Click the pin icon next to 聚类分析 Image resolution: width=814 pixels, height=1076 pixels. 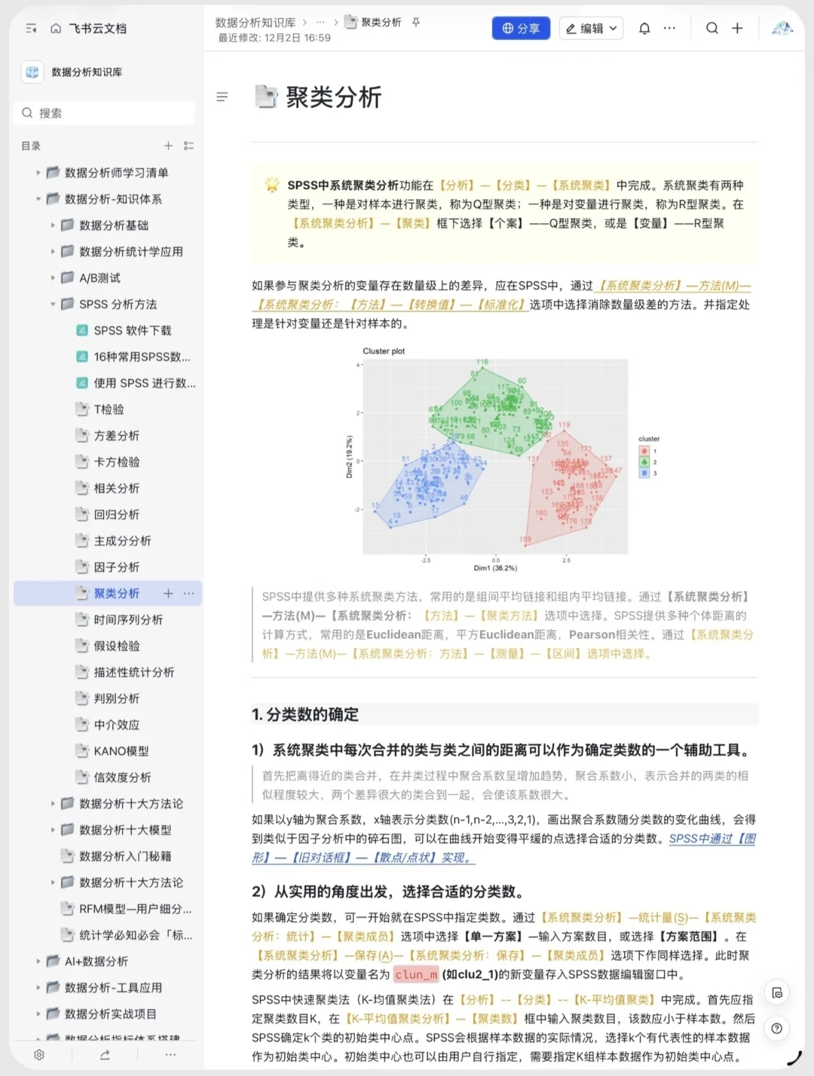point(415,23)
